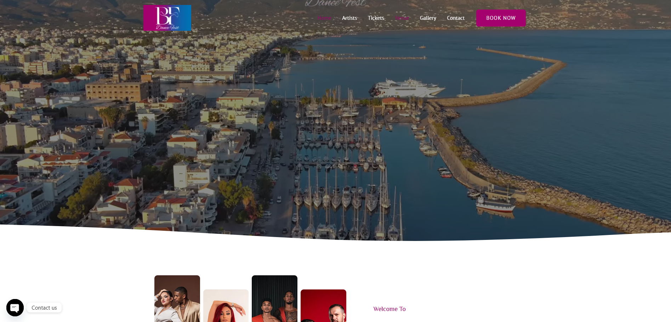This screenshot has height=322, width=671.
Task: Click the Dance Fest script title at top
Action: coord(335,3)
